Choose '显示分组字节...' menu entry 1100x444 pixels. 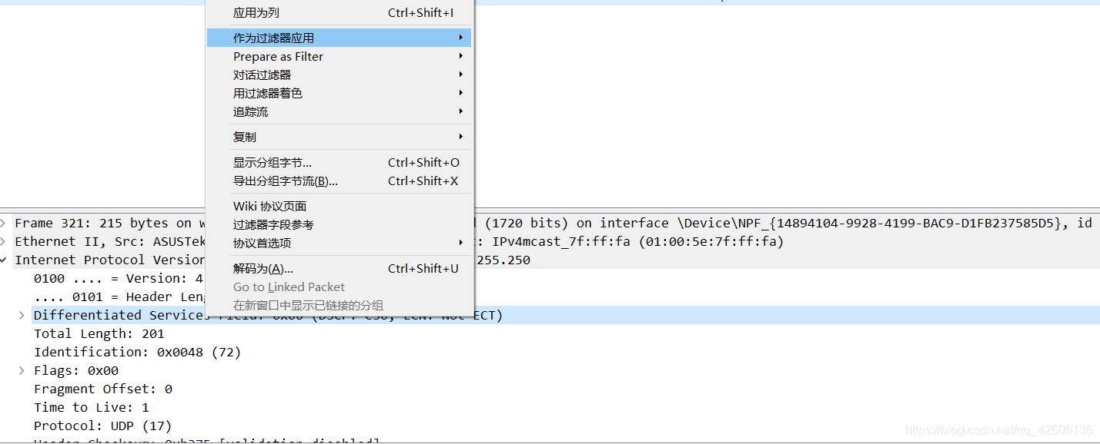339,162
